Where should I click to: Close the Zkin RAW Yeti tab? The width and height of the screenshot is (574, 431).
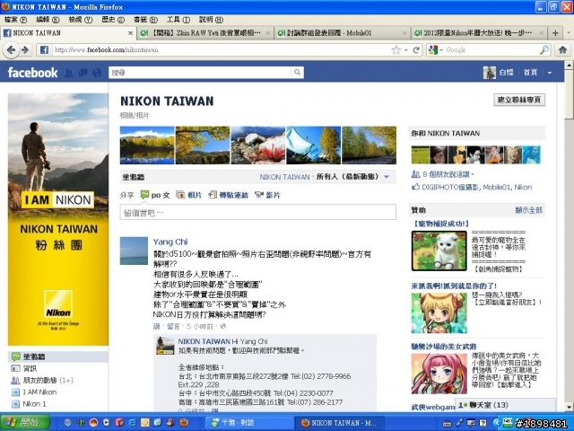coord(267,33)
